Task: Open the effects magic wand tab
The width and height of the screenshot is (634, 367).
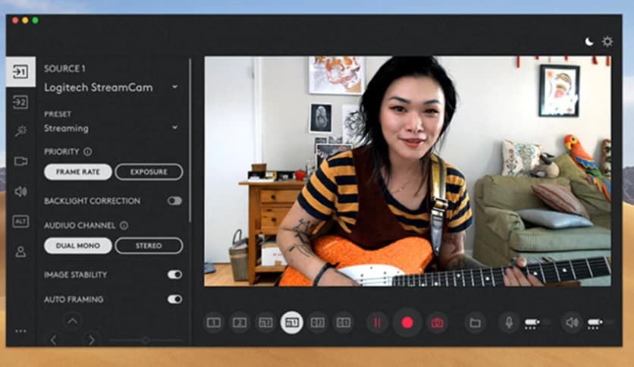Action: 20,130
